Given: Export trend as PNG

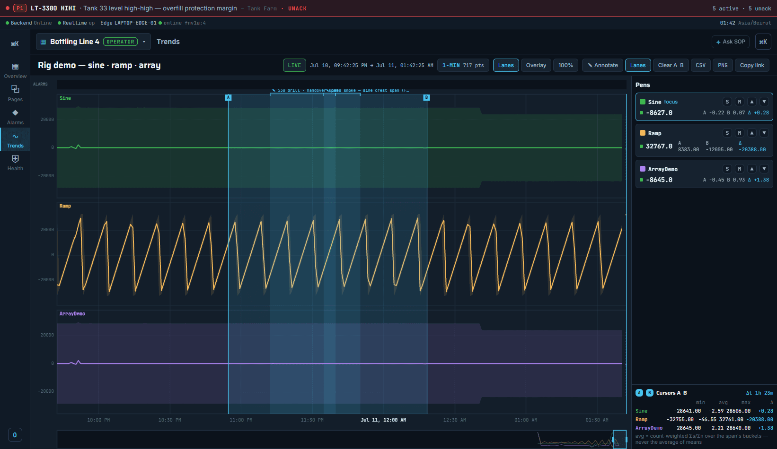Looking at the screenshot, I should 723,65.
